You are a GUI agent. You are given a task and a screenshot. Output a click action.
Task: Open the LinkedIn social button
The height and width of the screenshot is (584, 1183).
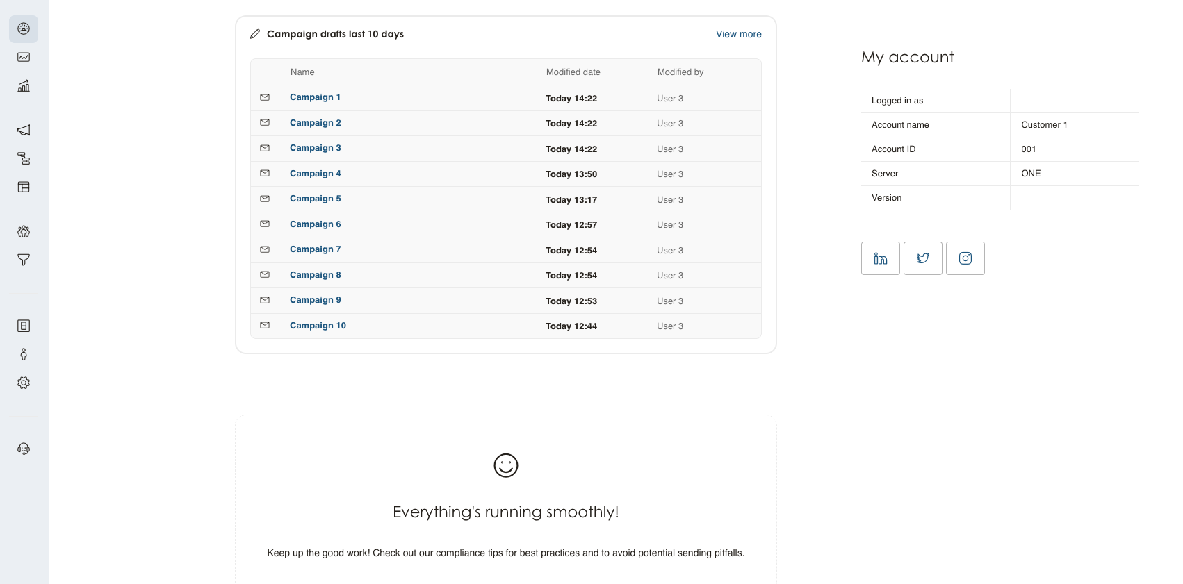pyautogui.click(x=880, y=258)
